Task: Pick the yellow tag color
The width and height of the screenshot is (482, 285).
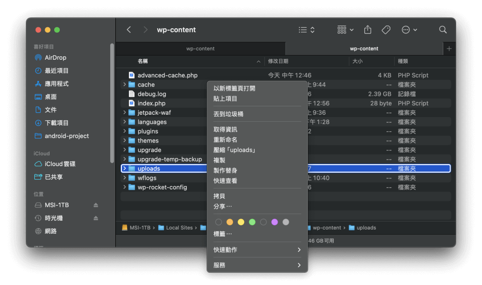Action: [241, 222]
